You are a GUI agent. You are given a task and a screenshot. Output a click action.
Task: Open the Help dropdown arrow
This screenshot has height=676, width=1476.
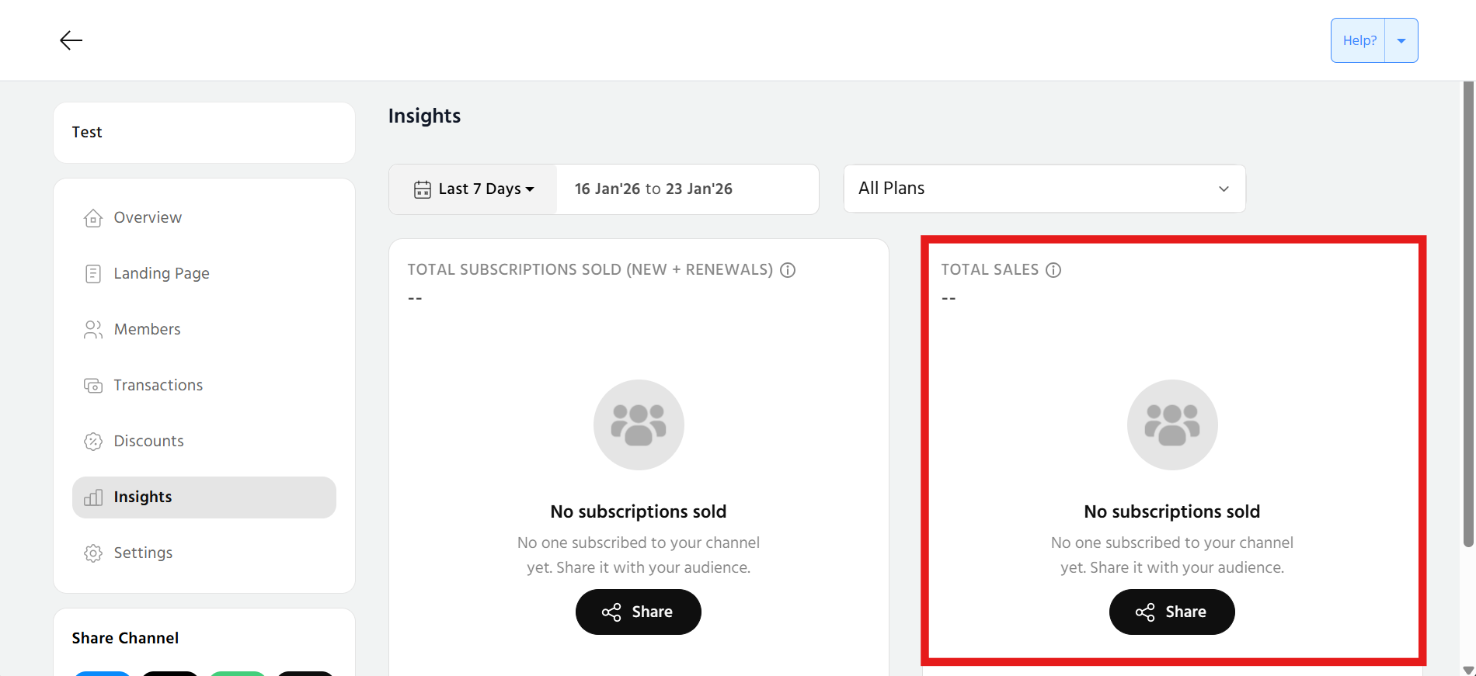click(1401, 40)
